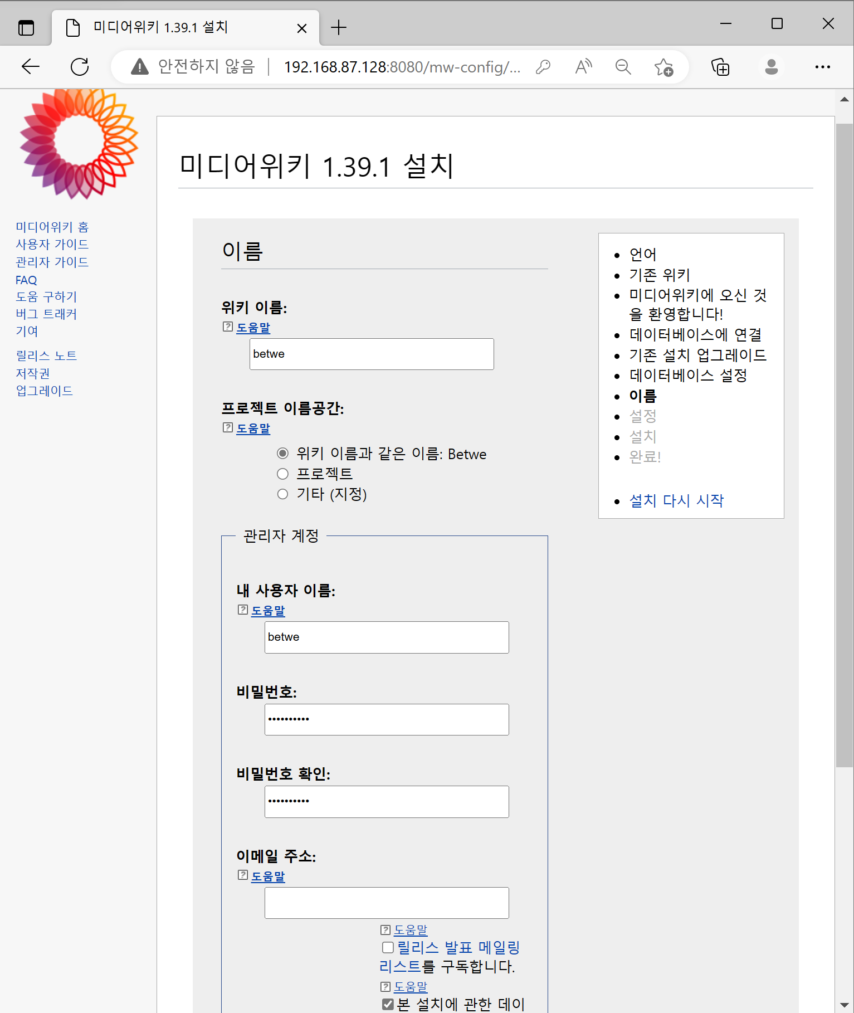The height and width of the screenshot is (1013, 854).
Task: Click the 기존 설치 업그레이드 step text
Action: tap(698, 355)
